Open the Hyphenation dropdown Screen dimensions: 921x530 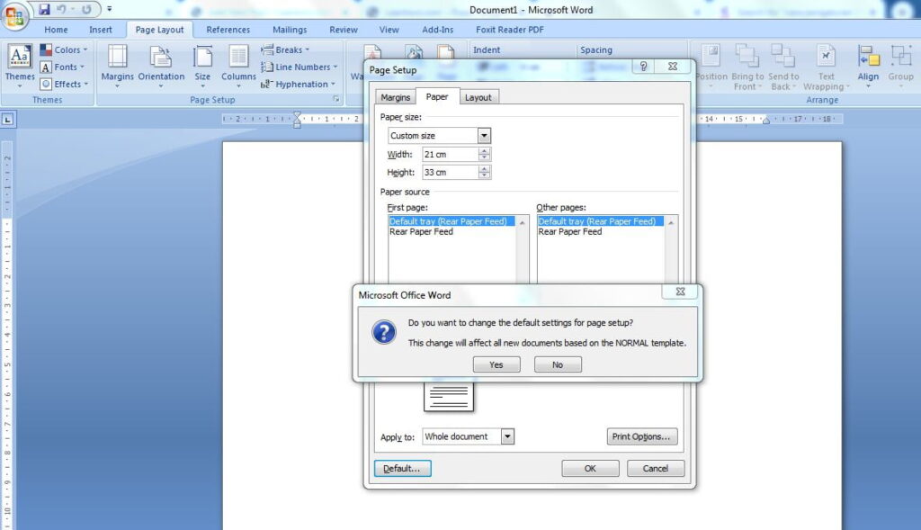coord(299,84)
